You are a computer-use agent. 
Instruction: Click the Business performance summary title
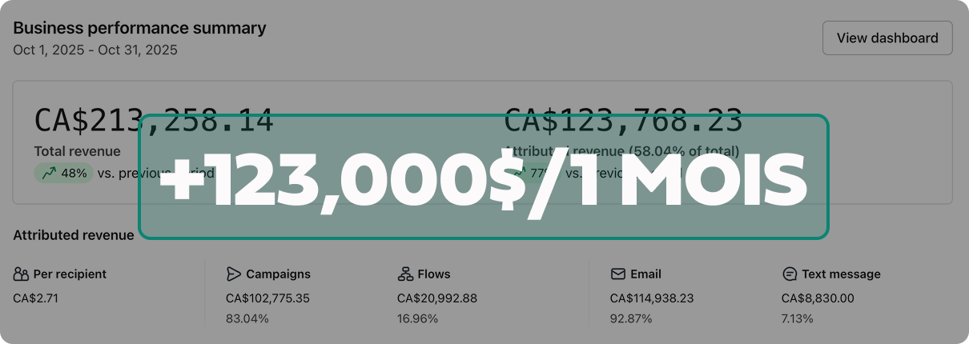coord(139,28)
